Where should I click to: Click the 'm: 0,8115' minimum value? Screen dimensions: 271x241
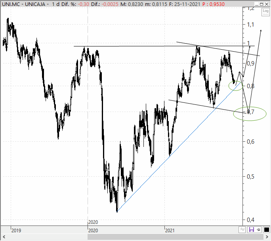156,4
